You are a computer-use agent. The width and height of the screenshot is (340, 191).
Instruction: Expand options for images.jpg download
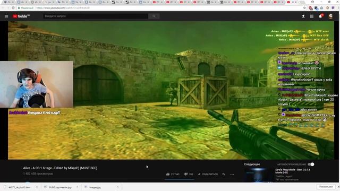point(117,187)
